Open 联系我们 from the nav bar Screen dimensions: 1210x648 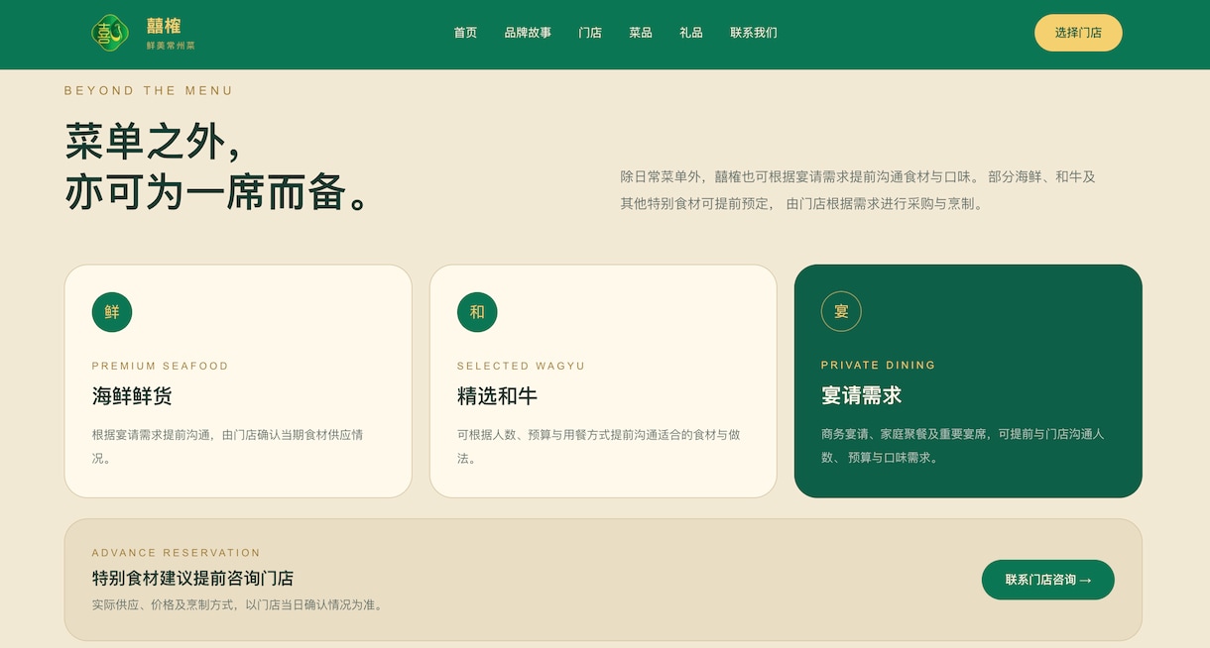click(754, 33)
